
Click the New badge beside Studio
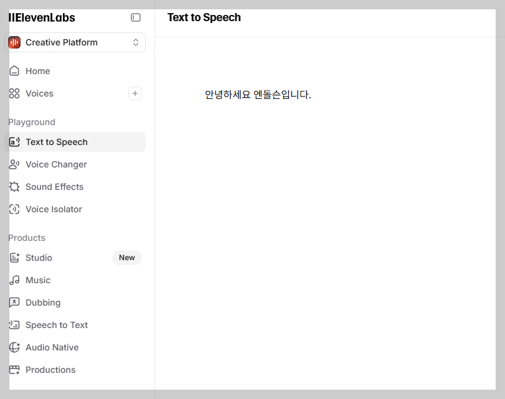coord(127,258)
